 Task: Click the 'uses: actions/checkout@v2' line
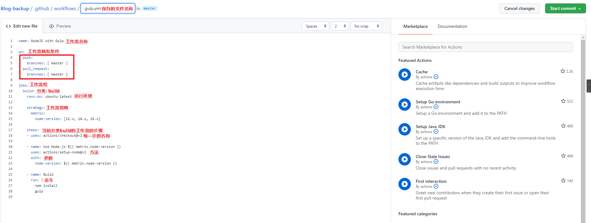tap(54, 135)
